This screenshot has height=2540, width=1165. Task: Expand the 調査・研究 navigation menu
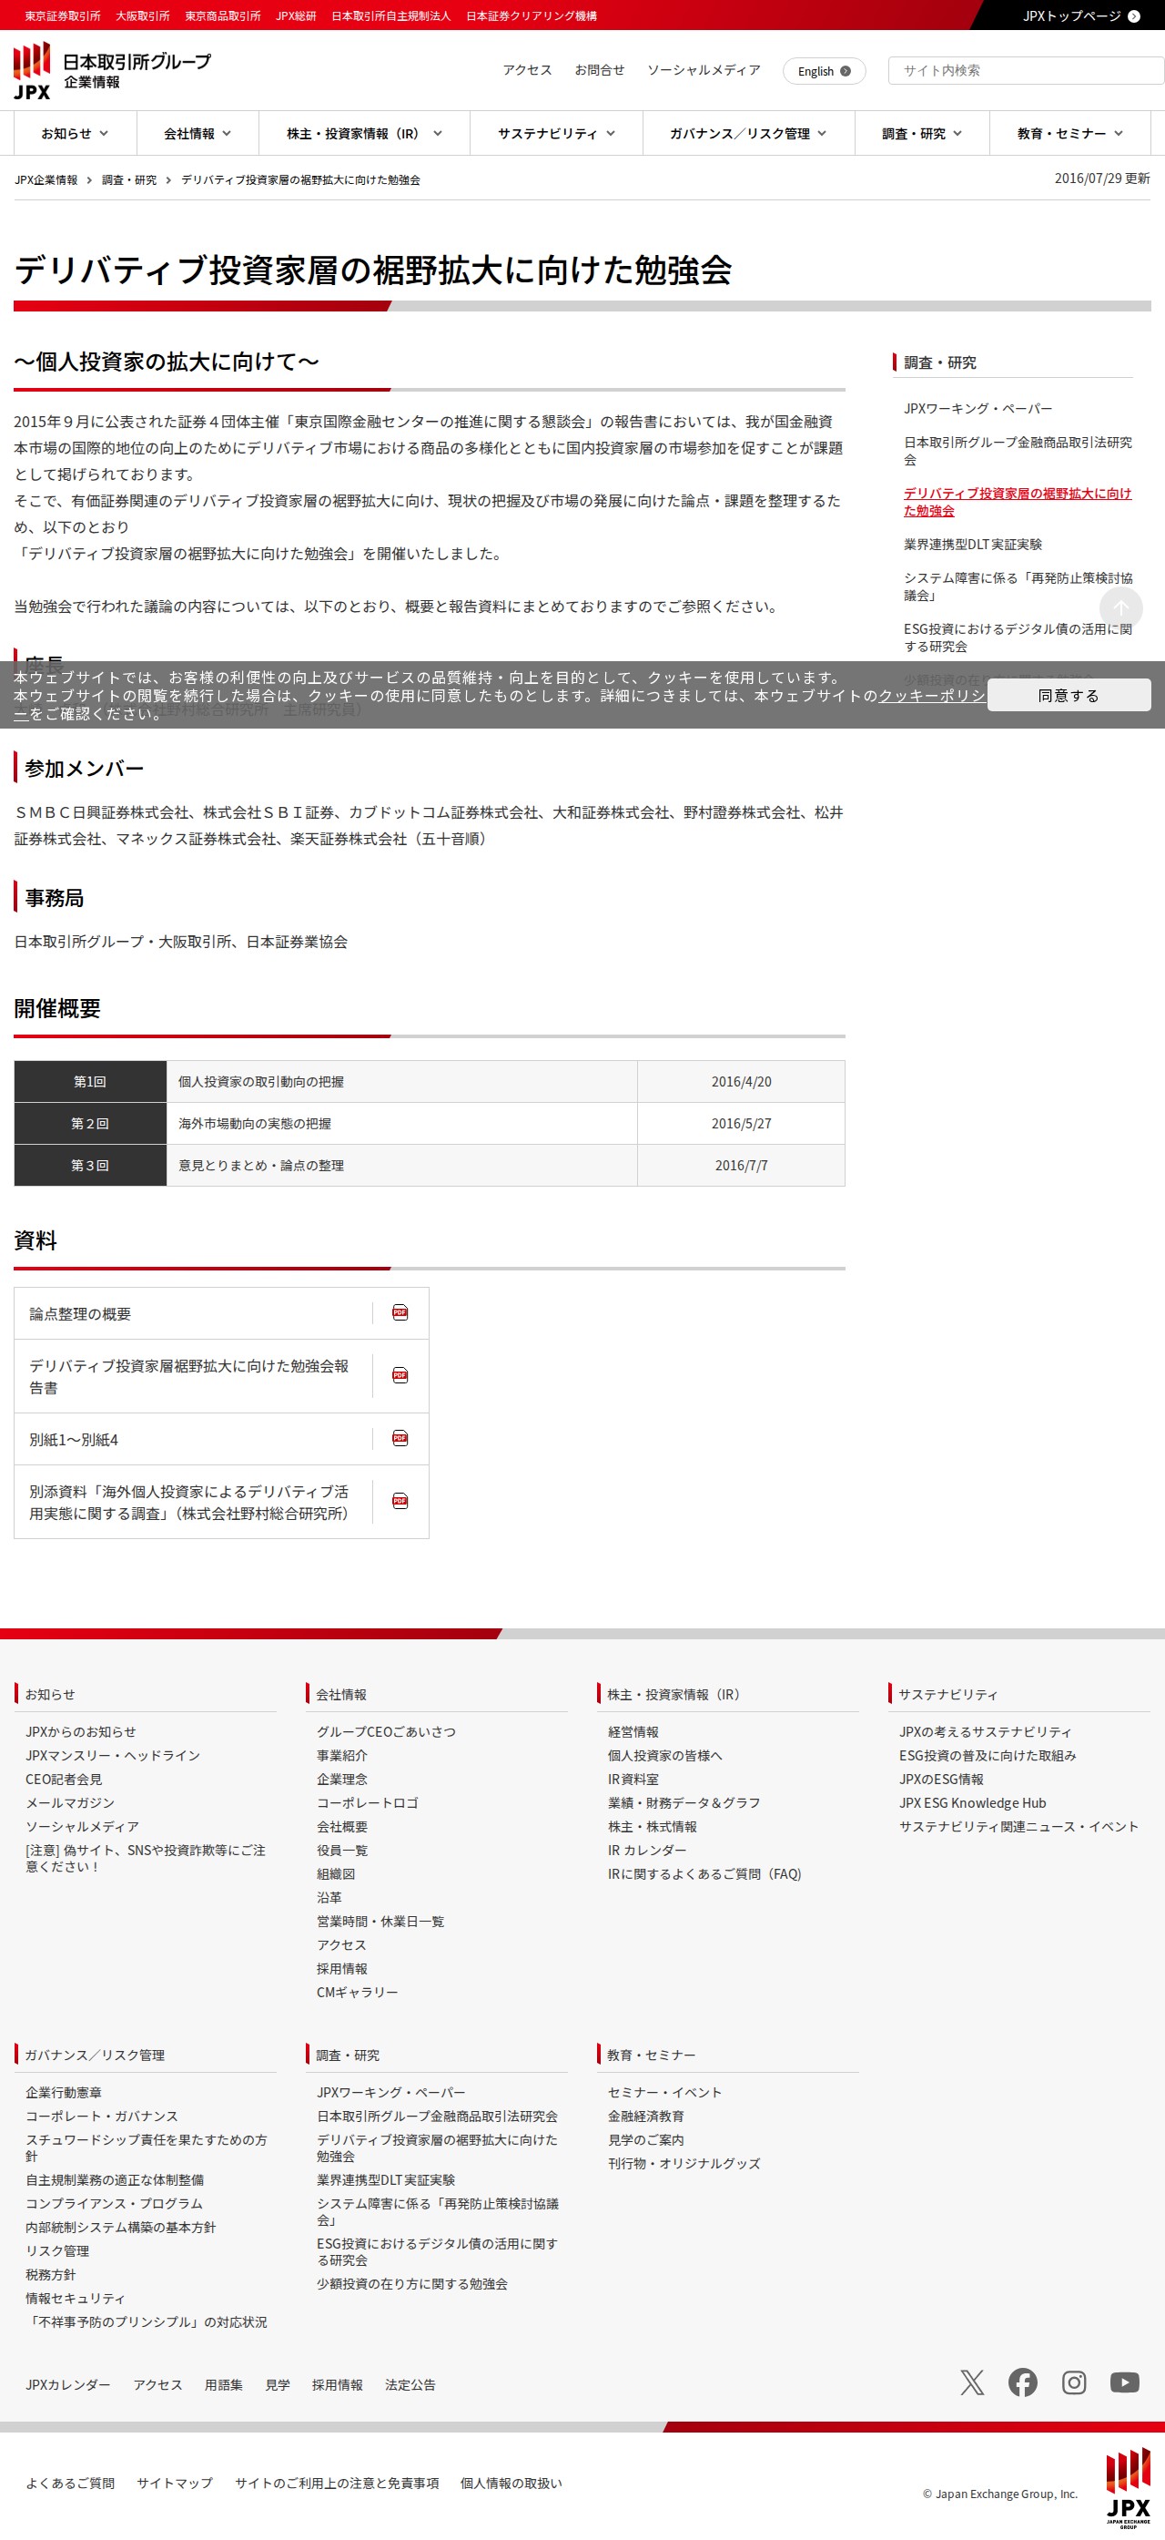(923, 133)
